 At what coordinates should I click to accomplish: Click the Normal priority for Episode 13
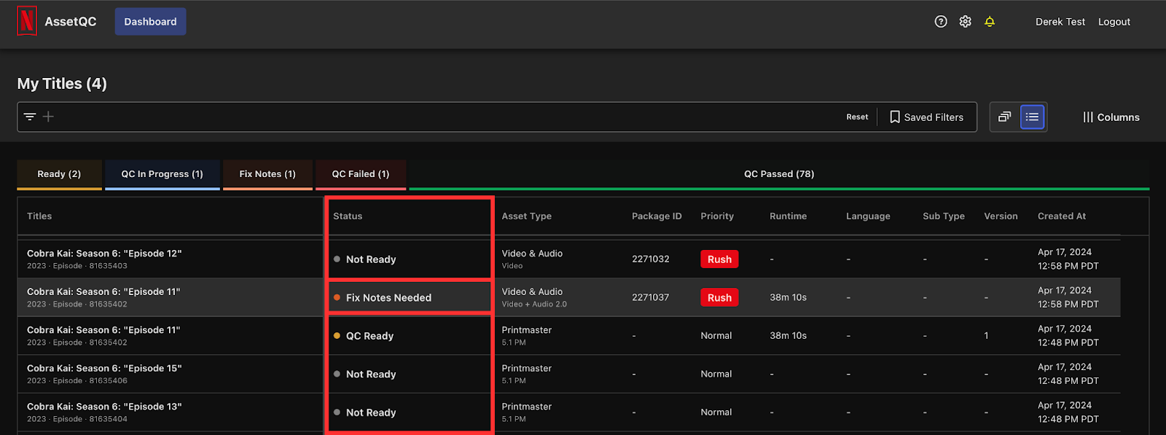[x=716, y=412]
